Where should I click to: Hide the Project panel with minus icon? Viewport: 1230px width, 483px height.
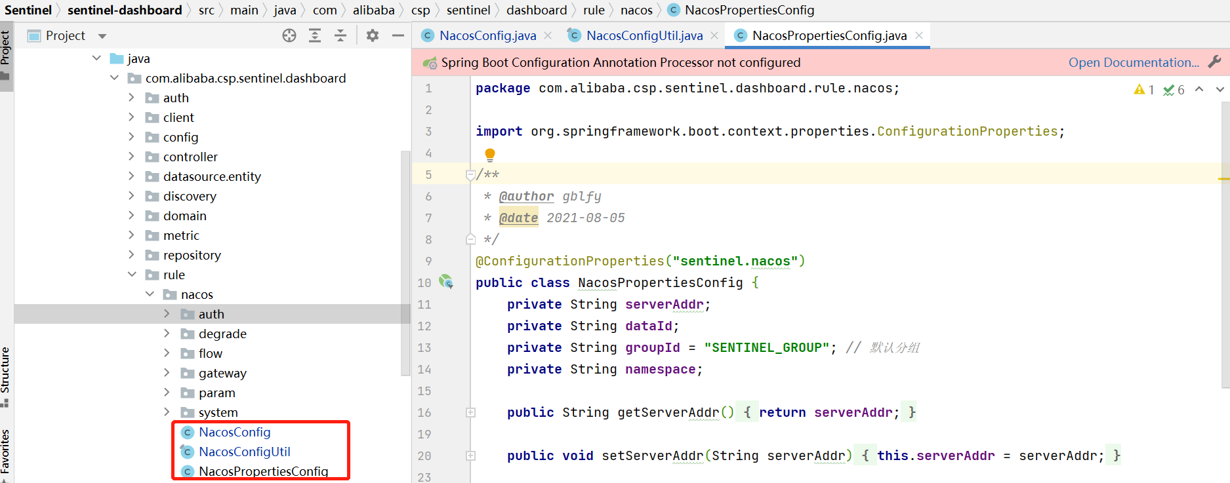398,35
